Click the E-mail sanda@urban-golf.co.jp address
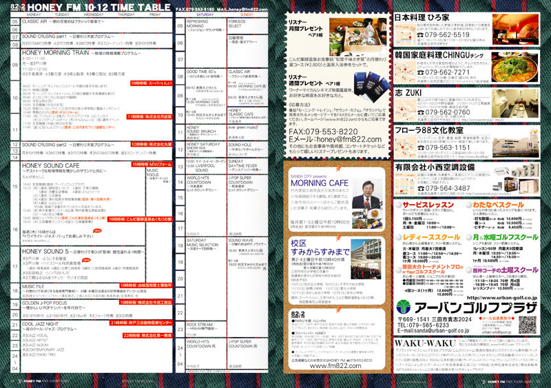This screenshot has width=551, height=388. tap(433, 330)
